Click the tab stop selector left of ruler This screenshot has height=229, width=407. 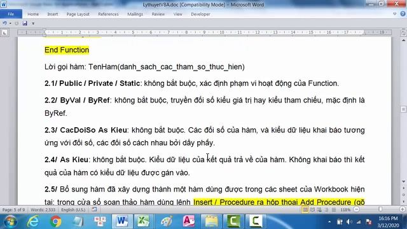[4, 32]
